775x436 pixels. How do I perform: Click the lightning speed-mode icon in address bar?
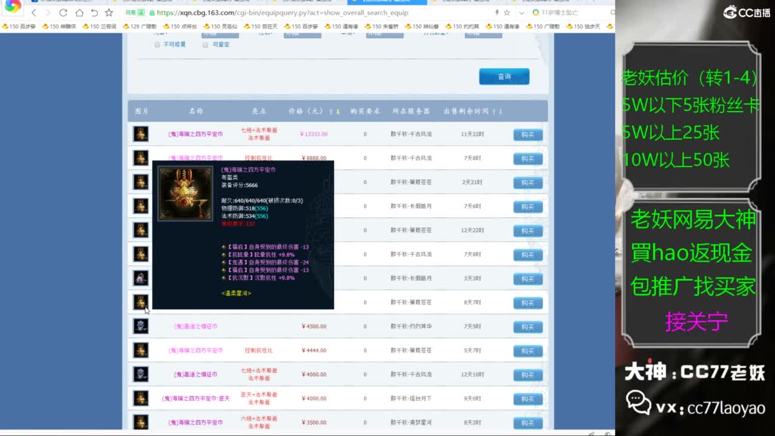(x=497, y=13)
